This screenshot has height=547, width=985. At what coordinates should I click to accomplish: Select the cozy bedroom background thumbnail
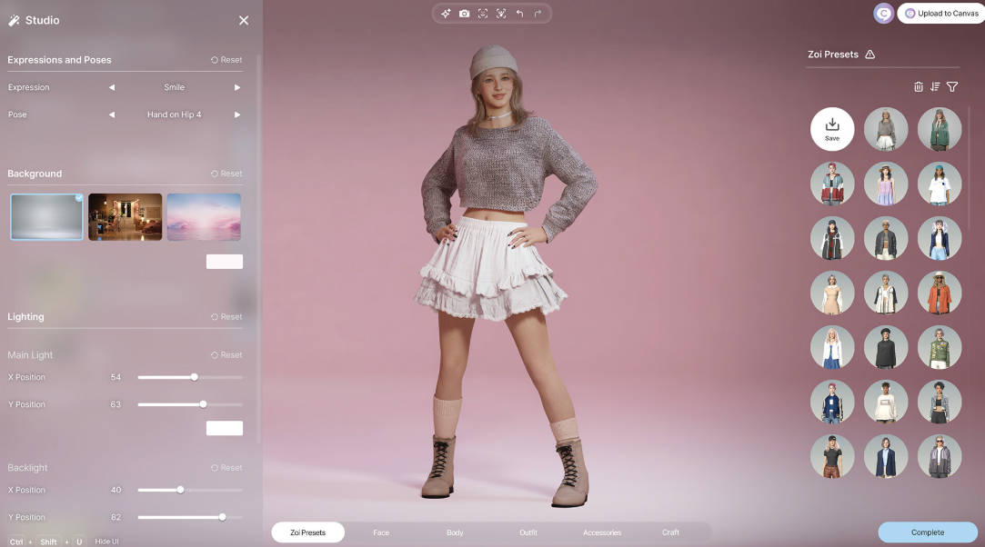[x=125, y=216]
